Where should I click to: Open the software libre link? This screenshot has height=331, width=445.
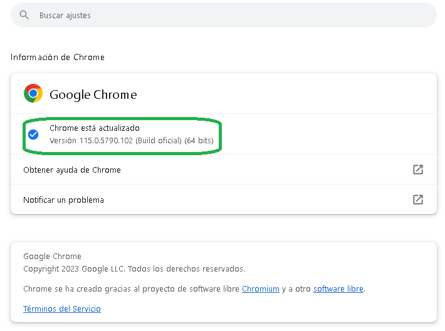pos(338,289)
